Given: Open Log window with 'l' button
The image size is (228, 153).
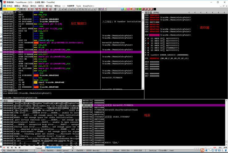Looking at the screenshot, I should pyautogui.click(x=59, y=9).
